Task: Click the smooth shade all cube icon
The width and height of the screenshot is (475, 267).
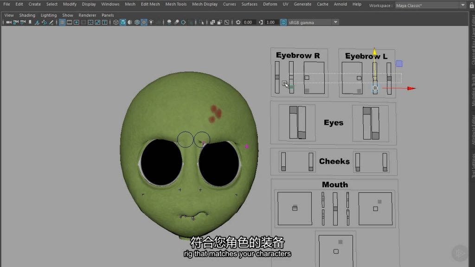Action: pyautogui.click(x=122, y=22)
